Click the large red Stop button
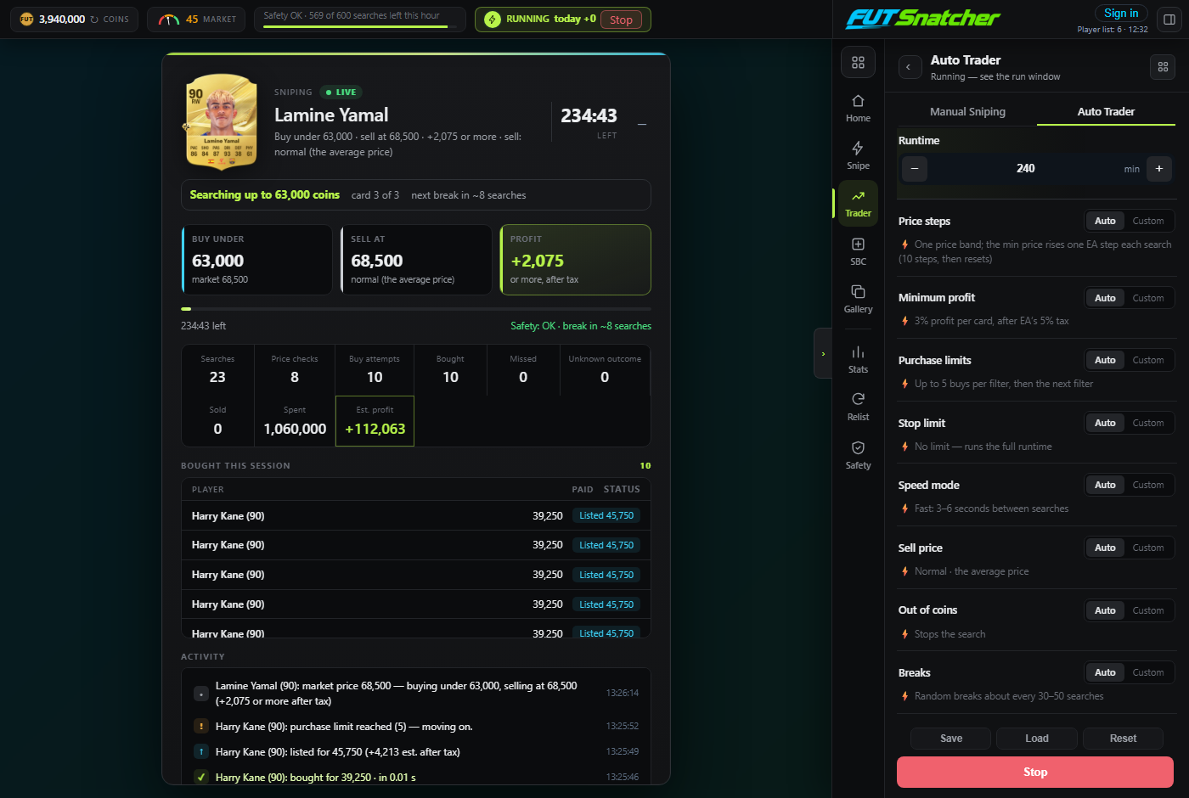 tap(1035, 773)
